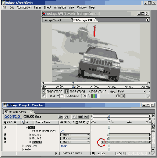Click the Set In point button
Image resolution: width=157 pixels, height=158 pixels.
coord(44,92)
